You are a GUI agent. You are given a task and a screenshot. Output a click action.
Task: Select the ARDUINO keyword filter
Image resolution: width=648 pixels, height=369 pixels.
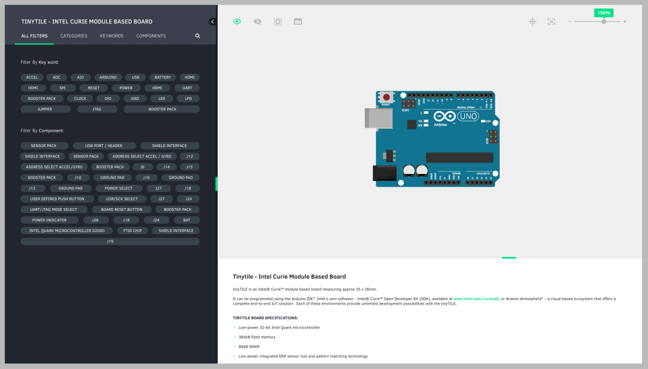pos(108,77)
